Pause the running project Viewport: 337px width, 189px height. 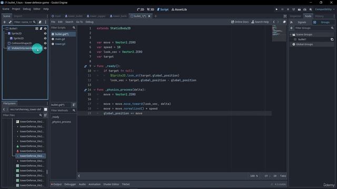tap(282, 9)
